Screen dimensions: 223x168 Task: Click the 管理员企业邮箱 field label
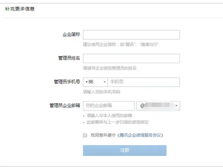coord(65,106)
